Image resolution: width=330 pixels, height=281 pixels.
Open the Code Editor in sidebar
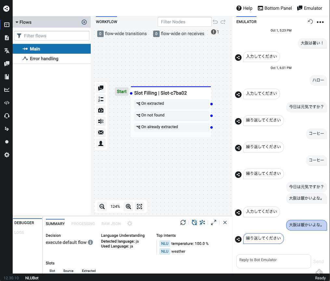click(x=7, y=103)
